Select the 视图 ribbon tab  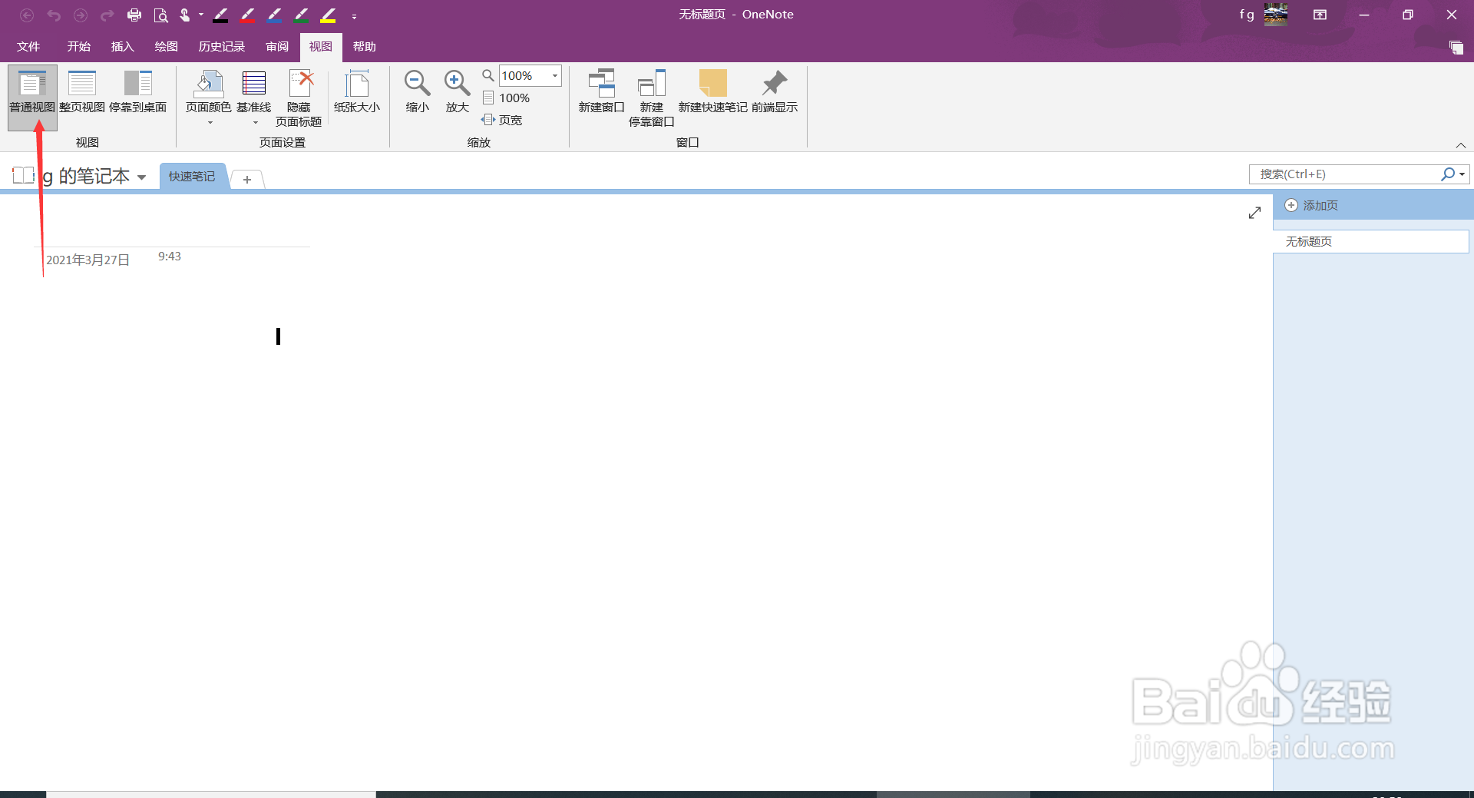(x=321, y=47)
